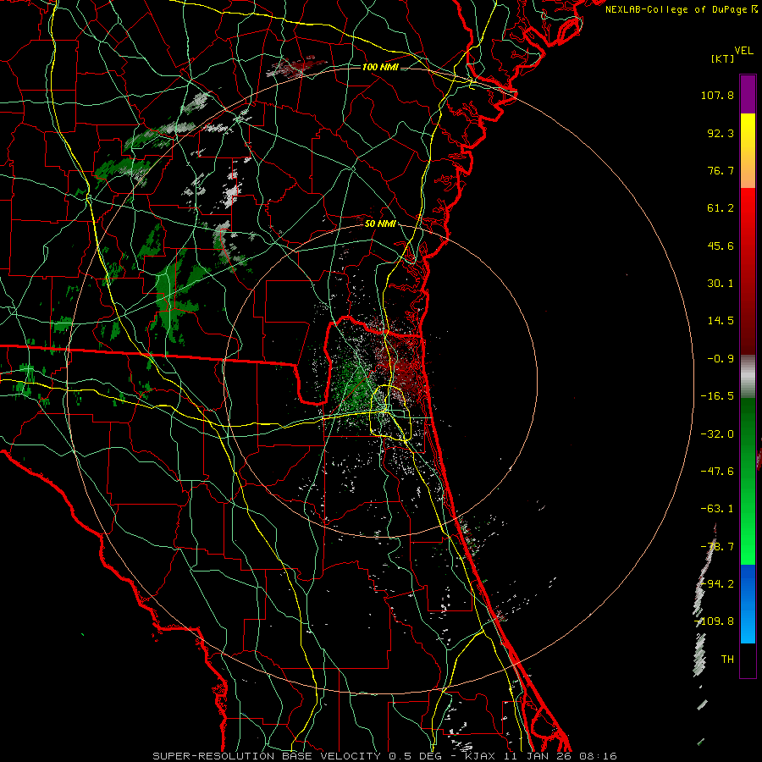Click the 45.6 legend value
This screenshot has height=762, width=762.
coord(721,246)
